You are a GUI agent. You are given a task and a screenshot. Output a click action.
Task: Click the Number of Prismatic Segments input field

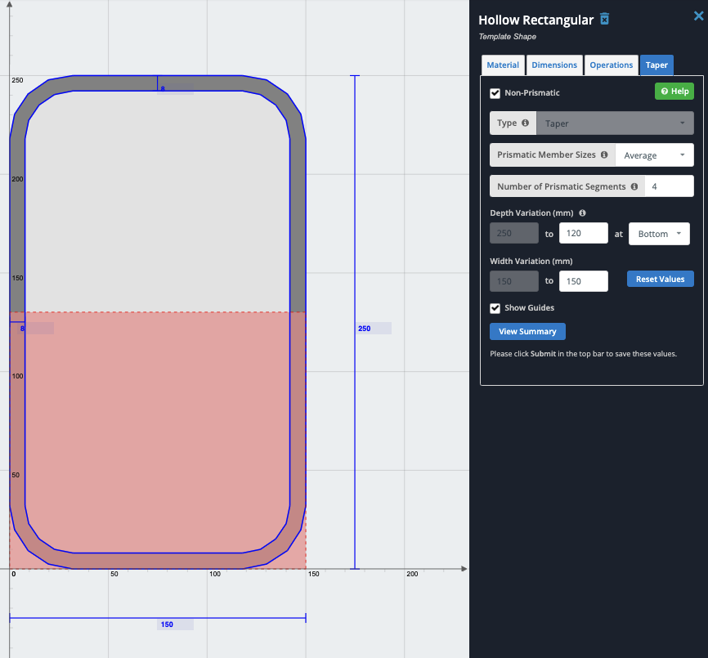click(669, 186)
